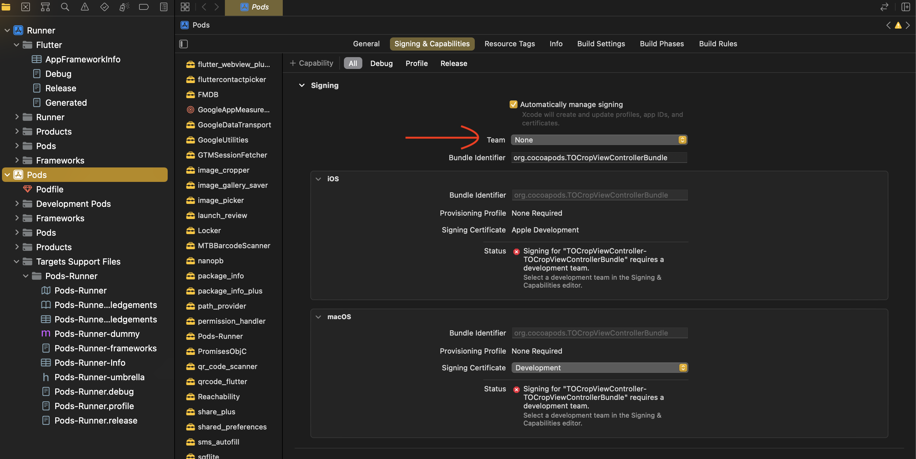Screen dimensions: 916x459
Task: Open the Breakpoint navigator icon
Action: coord(144,7)
